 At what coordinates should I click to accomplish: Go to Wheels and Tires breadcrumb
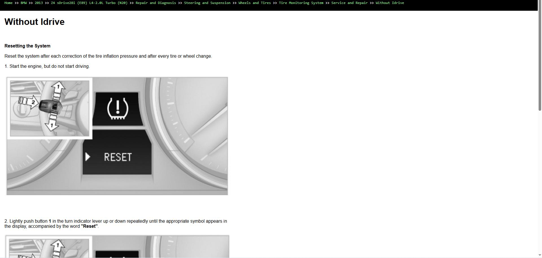pos(255,3)
